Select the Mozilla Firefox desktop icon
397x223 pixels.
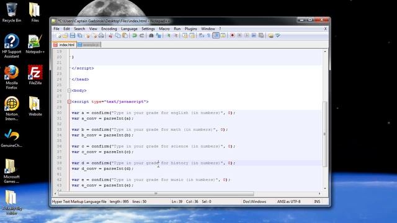(x=11, y=77)
